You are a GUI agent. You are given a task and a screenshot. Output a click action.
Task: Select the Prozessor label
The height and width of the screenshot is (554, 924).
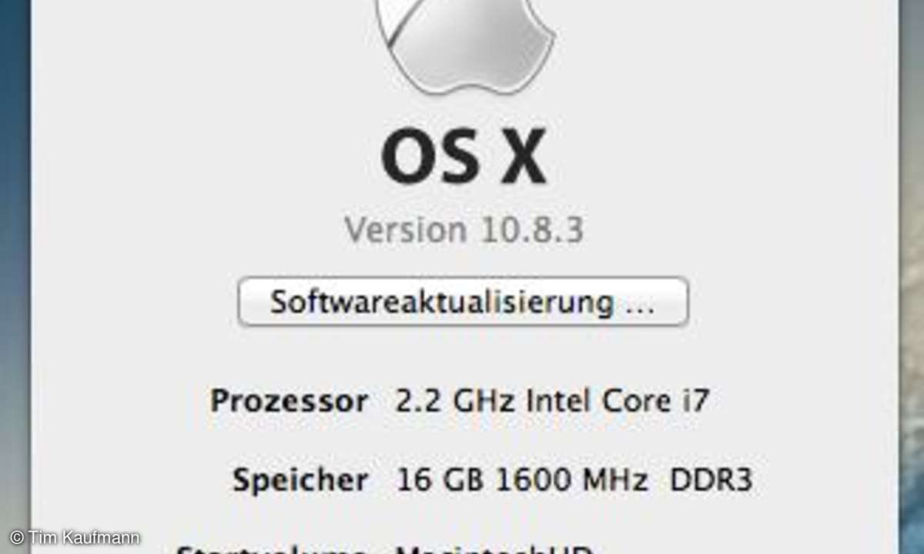point(289,401)
